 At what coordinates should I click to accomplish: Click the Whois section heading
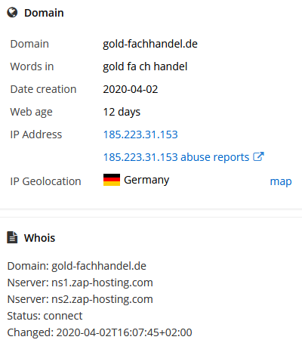39,238
